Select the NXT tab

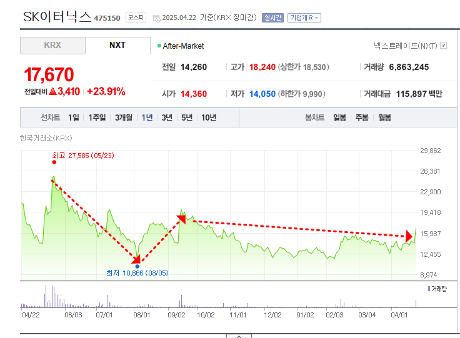point(117,46)
